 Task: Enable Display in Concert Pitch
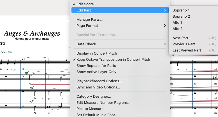[97, 53]
